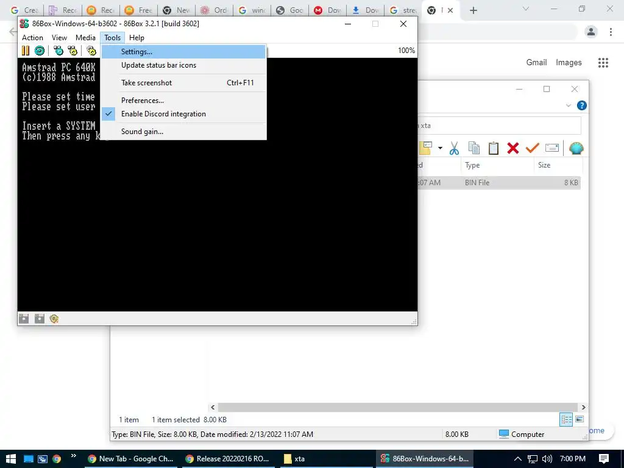Image resolution: width=624 pixels, height=468 pixels.
Task: Sort by Type column in xta
Action: (x=497, y=165)
